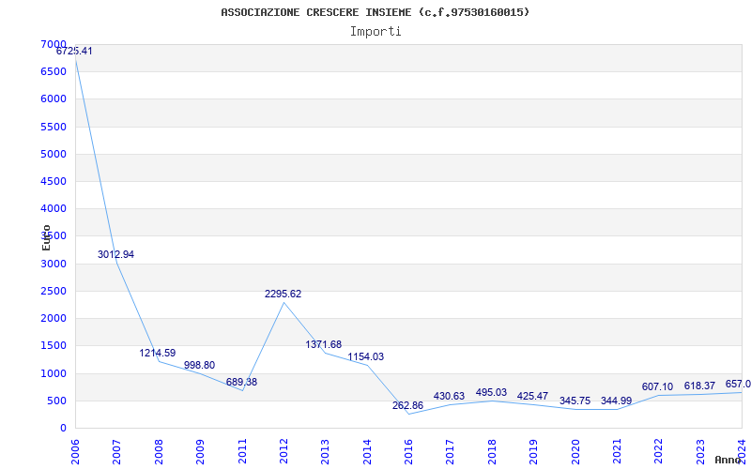The height and width of the screenshot is (469, 751).
Task: Select the 425.47 value label
Action: tap(532, 396)
